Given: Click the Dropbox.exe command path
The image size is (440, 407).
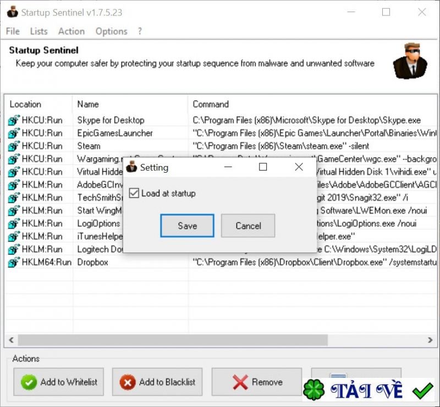Looking at the screenshot, I should click(315, 262).
